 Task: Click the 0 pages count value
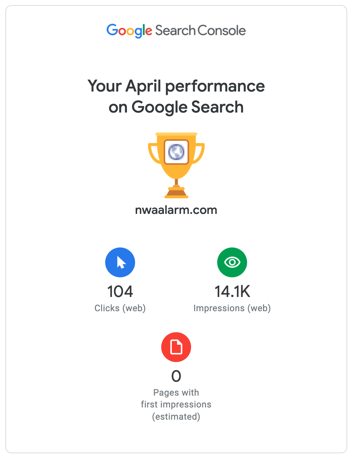(176, 376)
